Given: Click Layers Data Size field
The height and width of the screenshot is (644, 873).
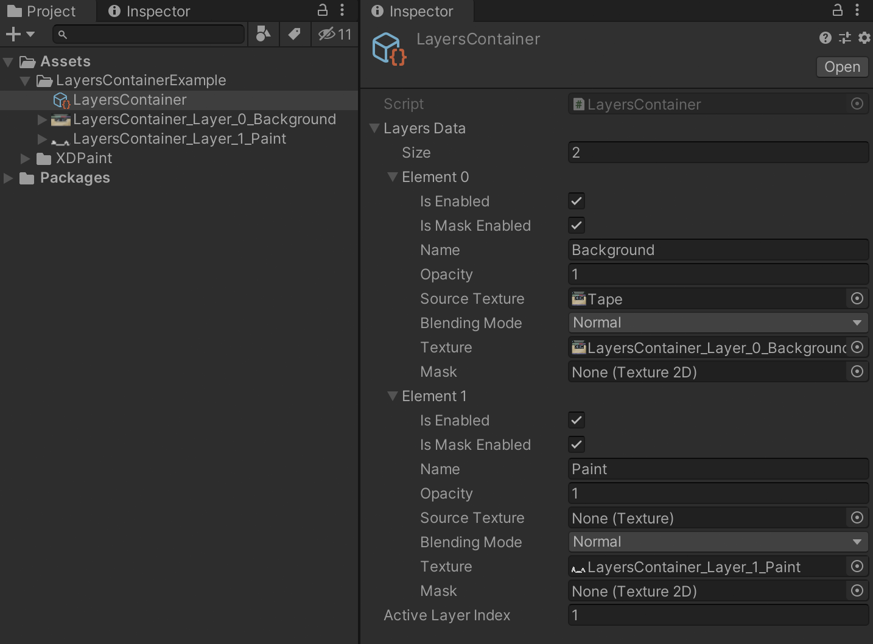Looking at the screenshot, I should (x=718, y=152).
